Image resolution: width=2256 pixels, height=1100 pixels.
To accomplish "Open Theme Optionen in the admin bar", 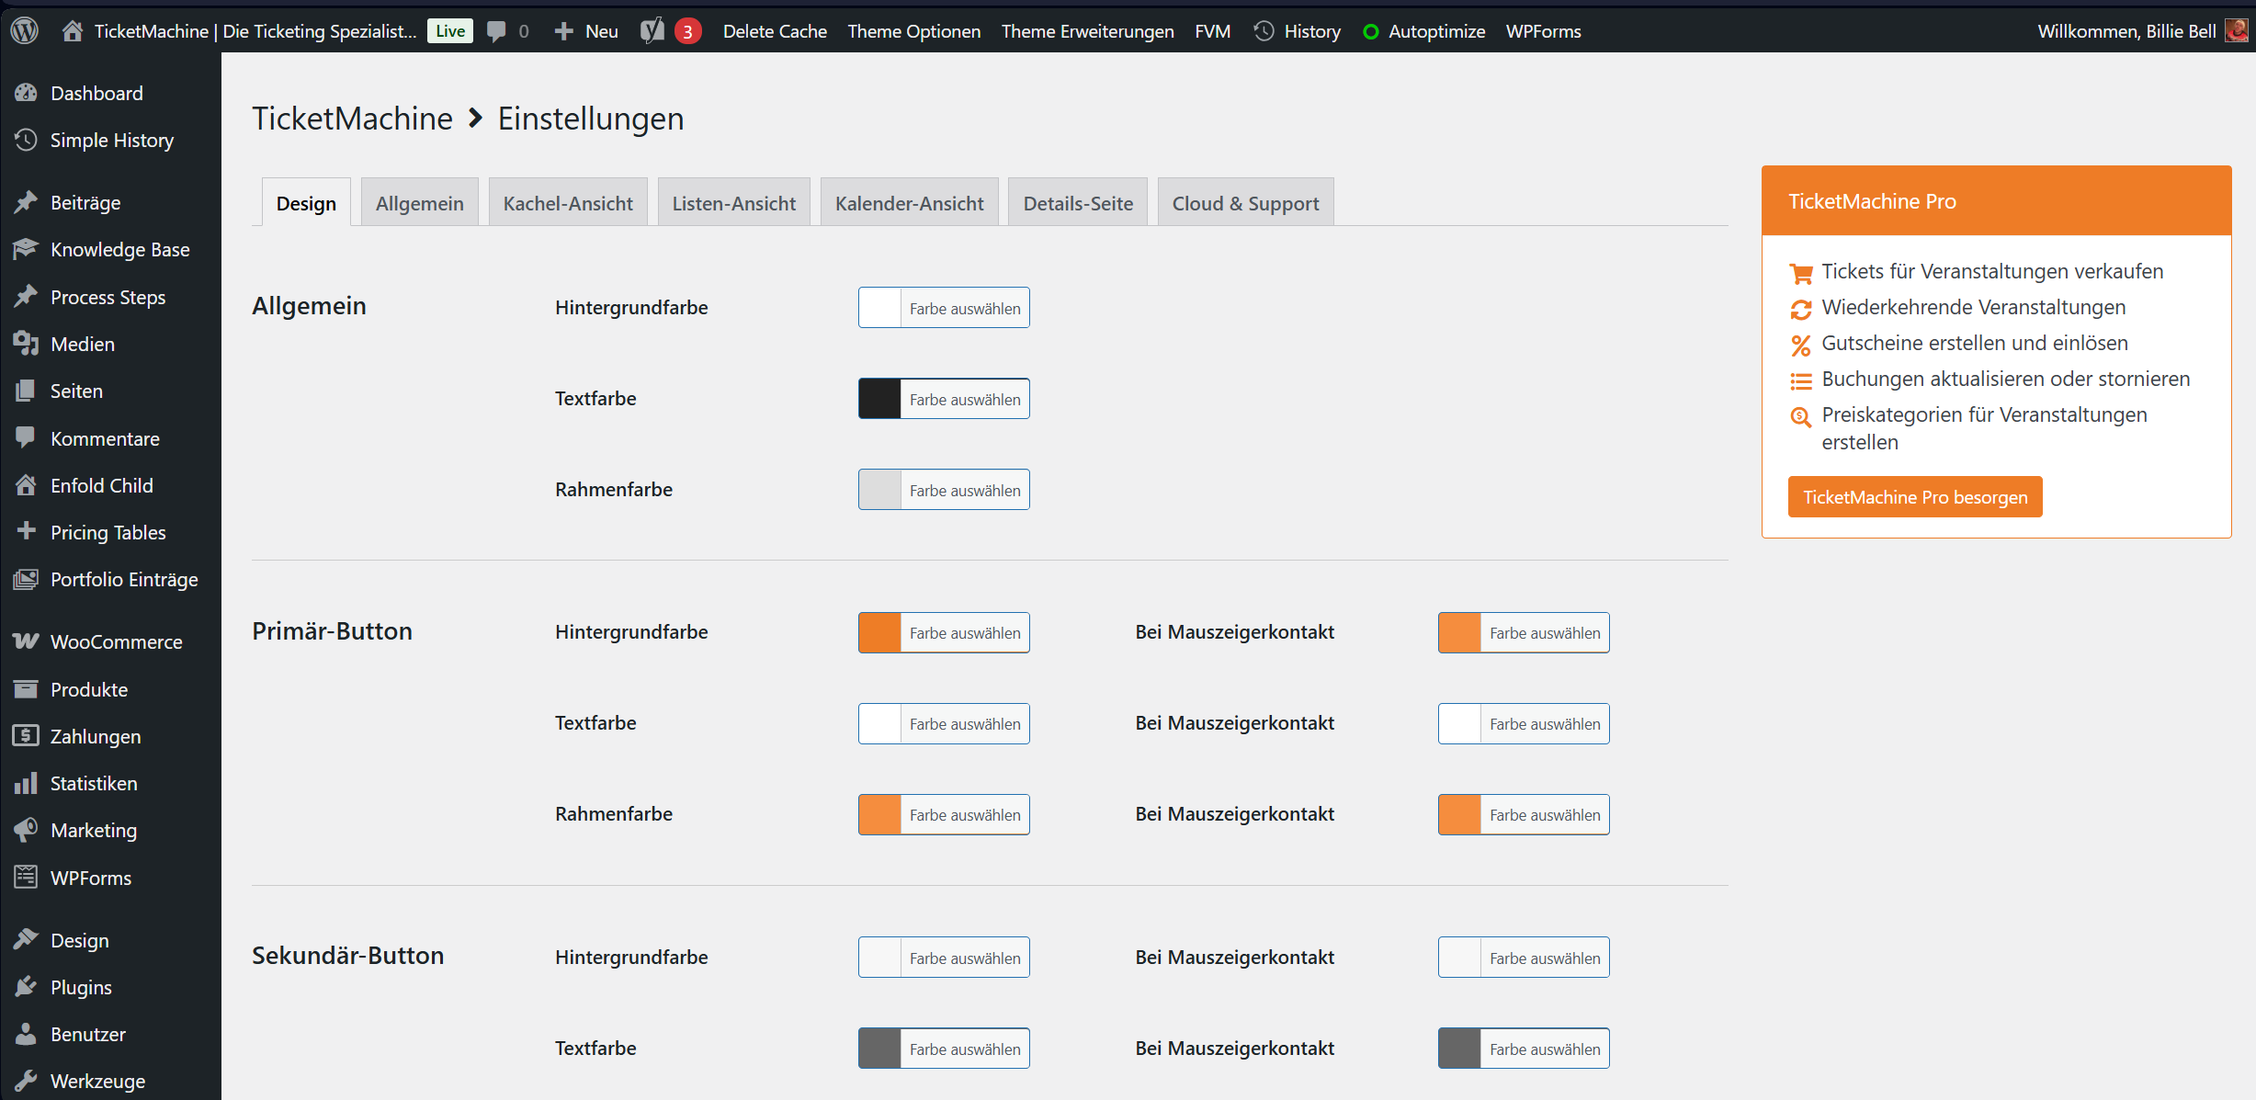I will point(913,30).
